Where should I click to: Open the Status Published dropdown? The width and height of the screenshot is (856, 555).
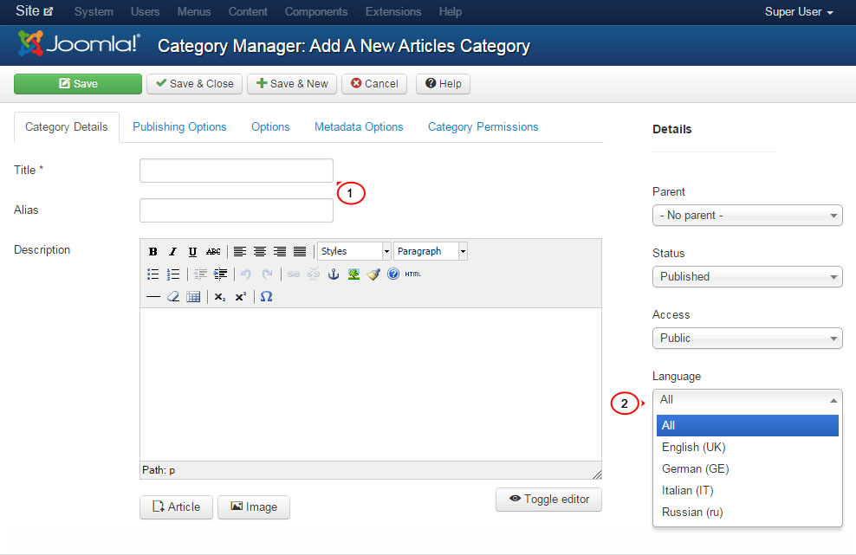coord(748,277)
